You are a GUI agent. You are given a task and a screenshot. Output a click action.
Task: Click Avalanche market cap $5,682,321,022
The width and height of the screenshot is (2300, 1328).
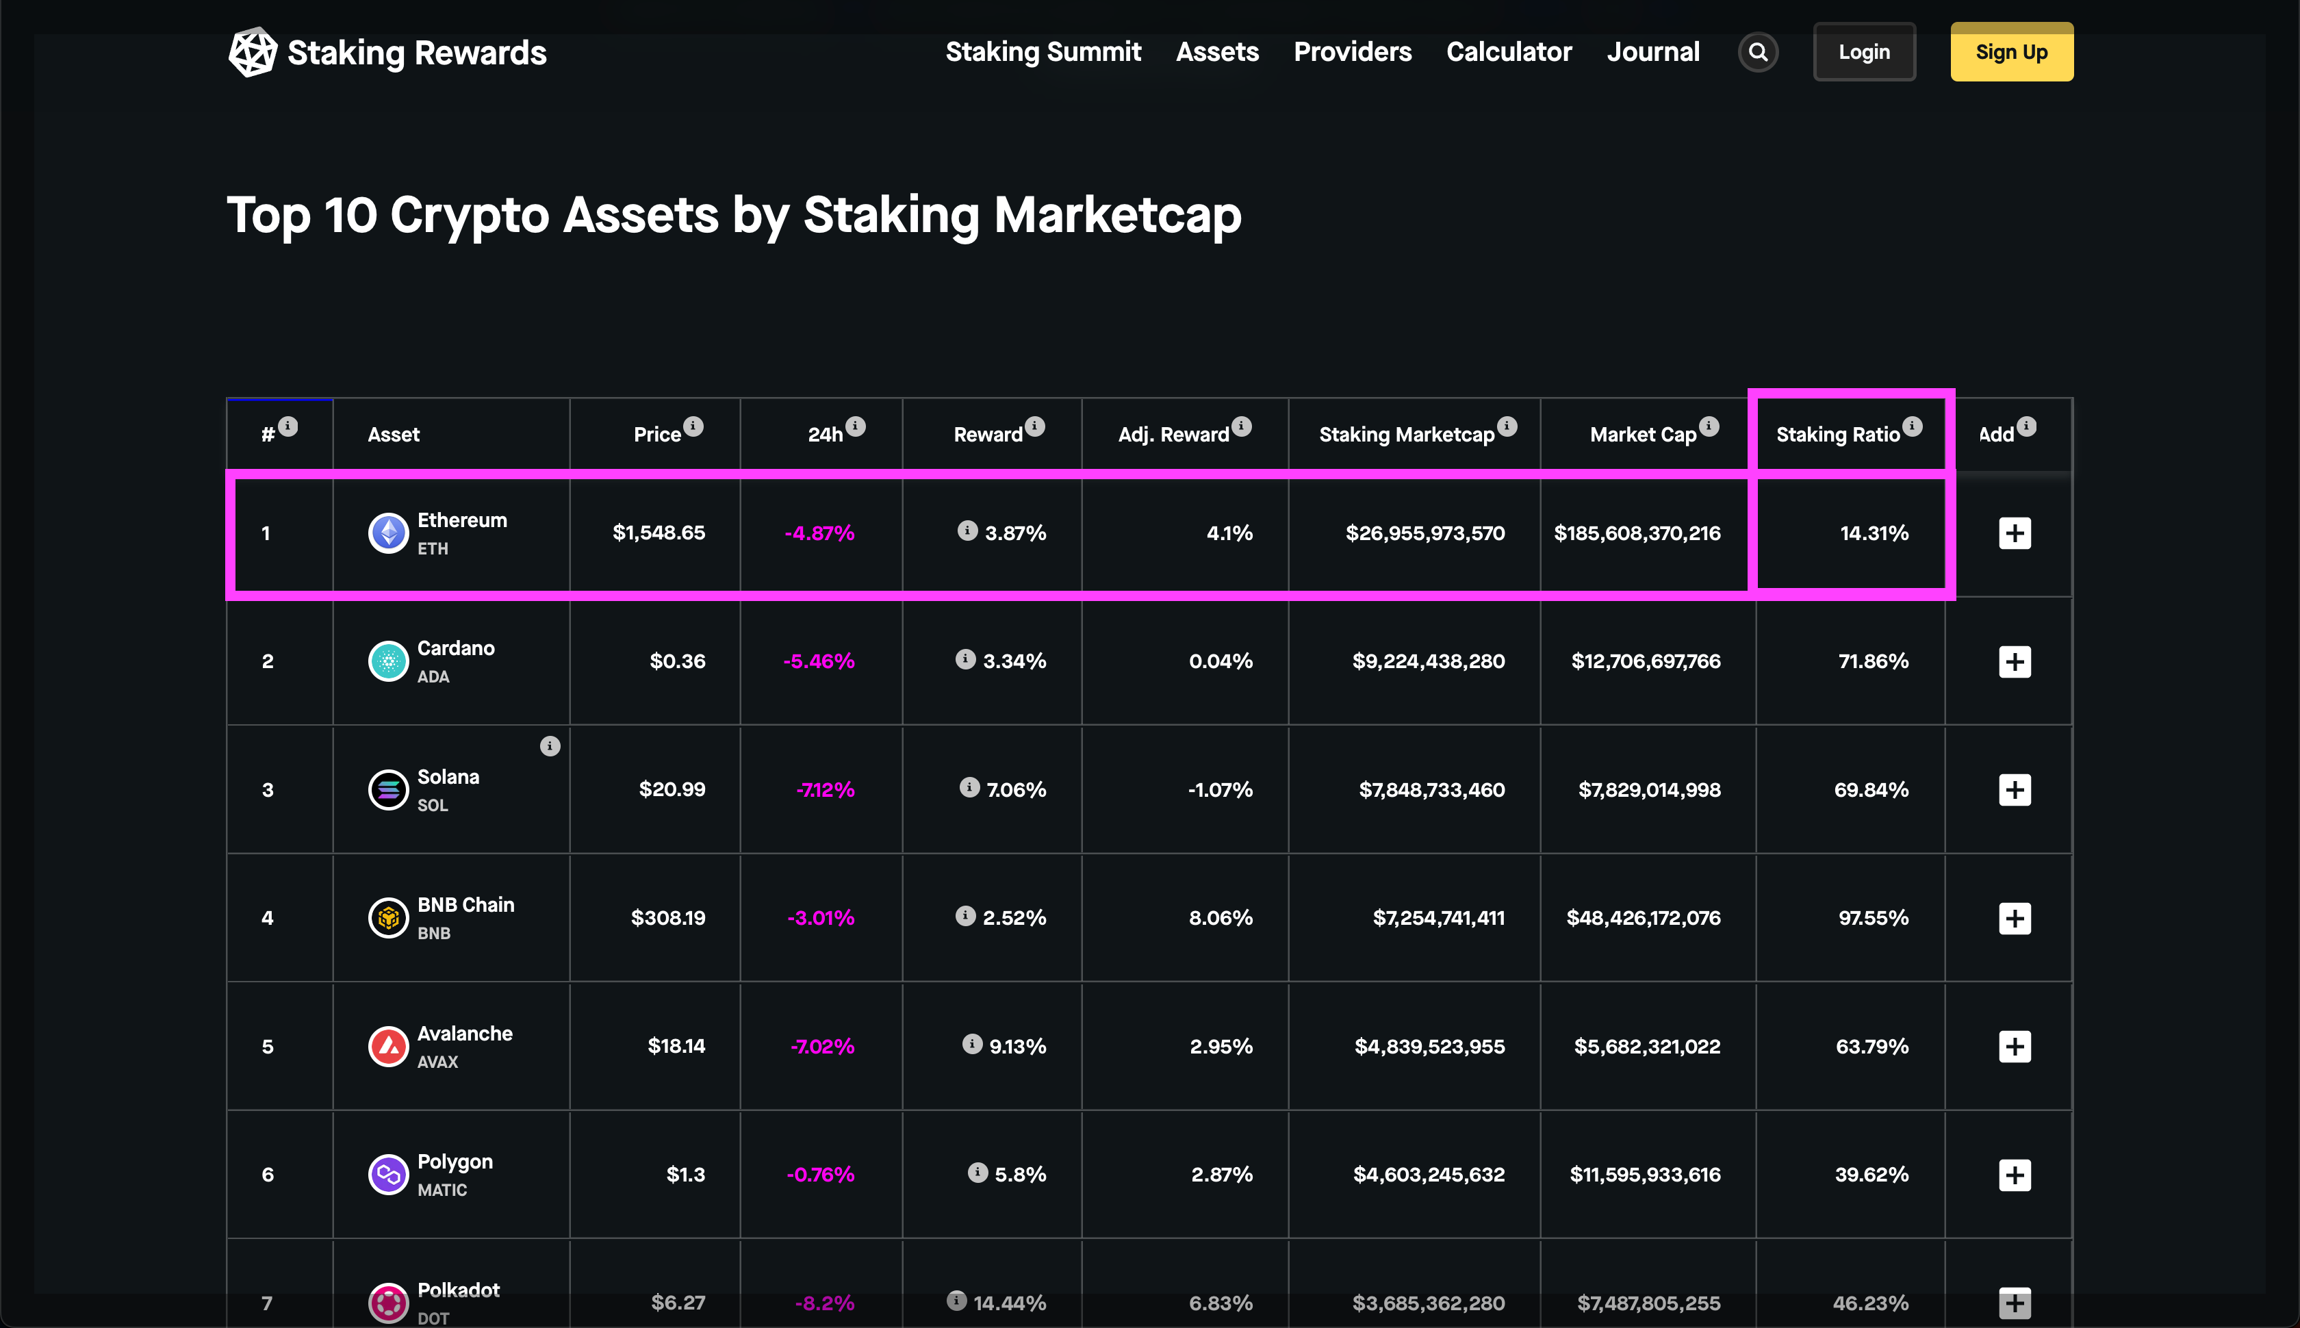tap(1646, 1046)
